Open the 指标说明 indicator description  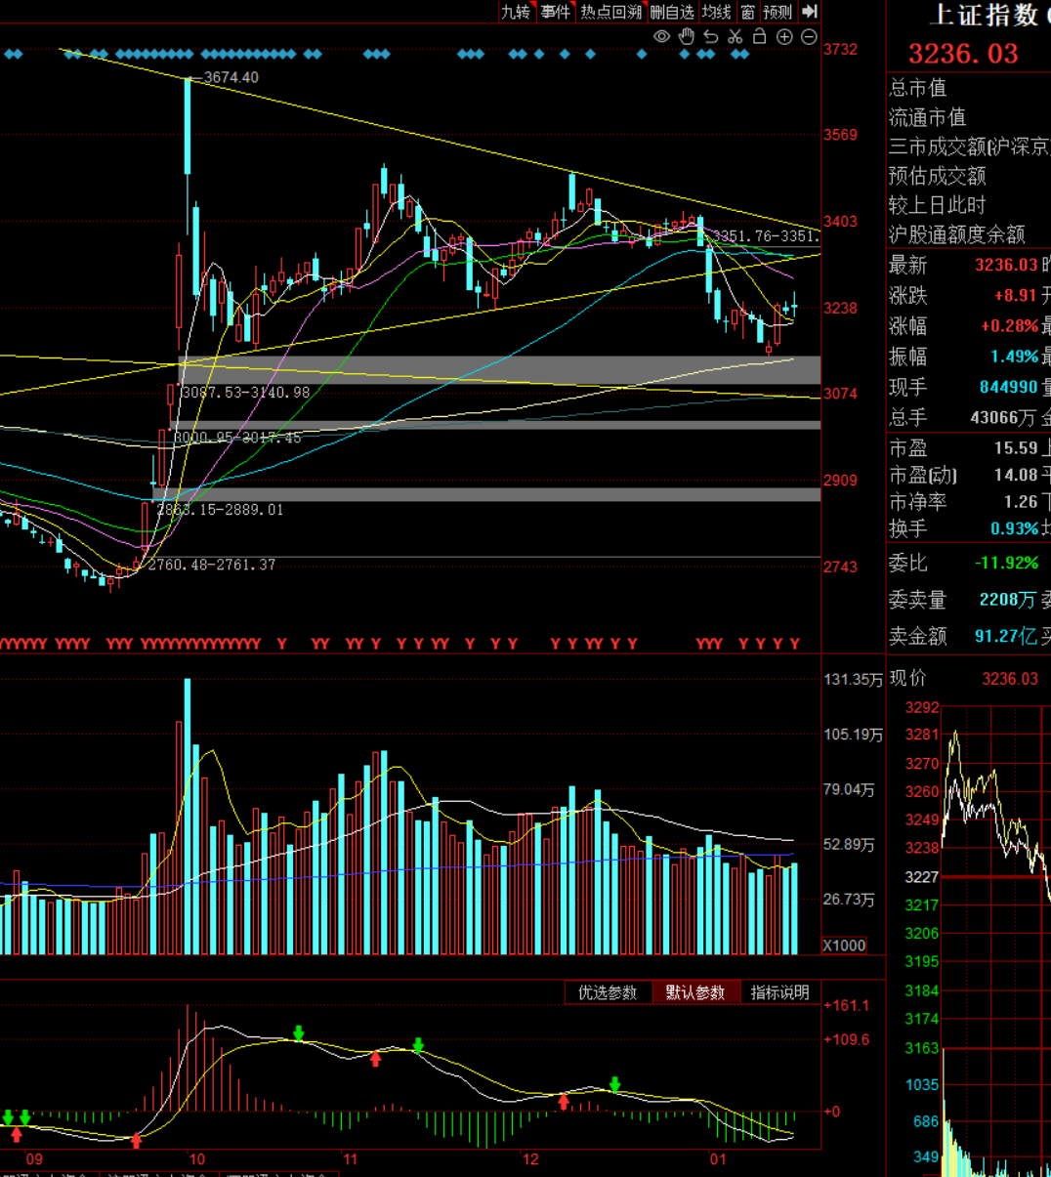pos(779,992)
